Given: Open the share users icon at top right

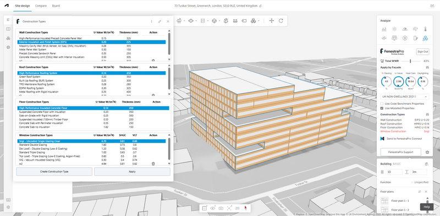Looking at the screenshot, I should point(432,5).
